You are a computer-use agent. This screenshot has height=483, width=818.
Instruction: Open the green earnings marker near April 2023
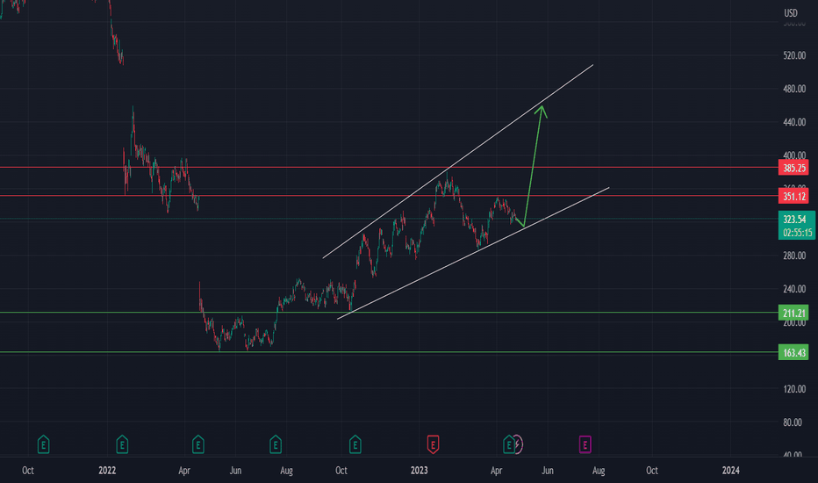[x=508, y=444]
